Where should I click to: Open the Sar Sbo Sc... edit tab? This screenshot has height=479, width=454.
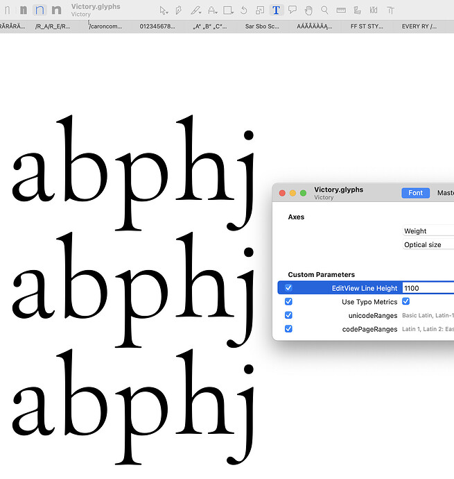(262, 26)
